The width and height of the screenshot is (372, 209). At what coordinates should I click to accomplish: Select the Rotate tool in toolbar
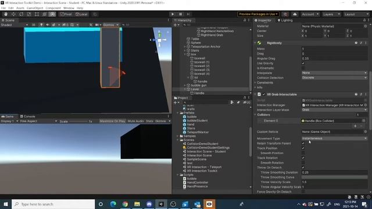tap(21, 14)
